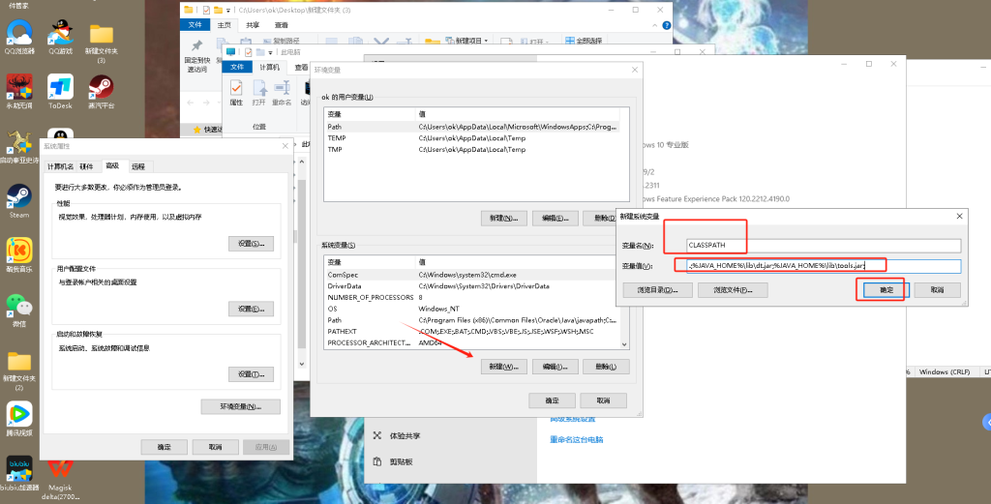Screen dimensions: 991x504
Task: Click 新建 under system variables
Action: tap(503, 367)
